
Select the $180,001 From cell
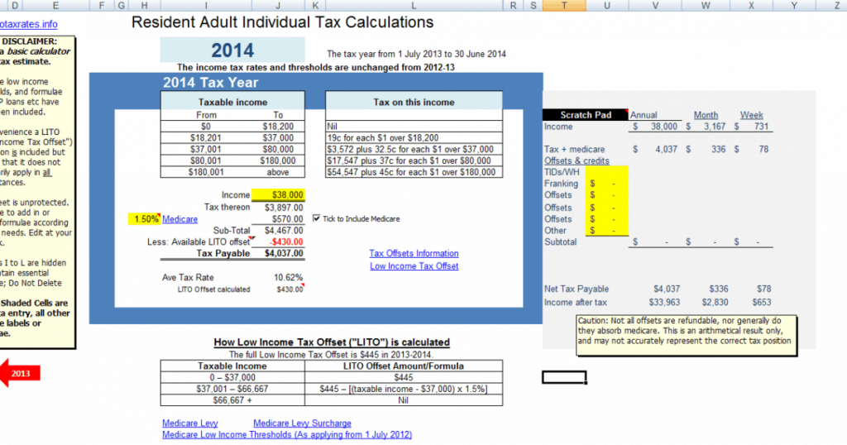(x=206, y=172)
